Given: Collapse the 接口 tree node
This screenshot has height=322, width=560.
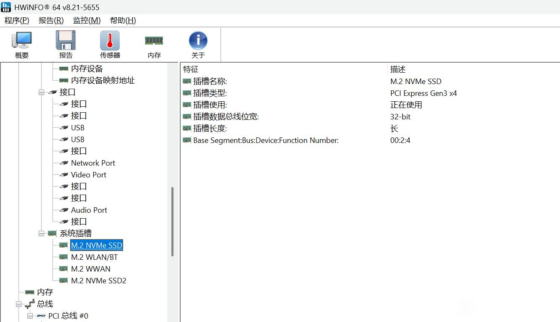Looking at the screenshot, I should pos(42,92).
